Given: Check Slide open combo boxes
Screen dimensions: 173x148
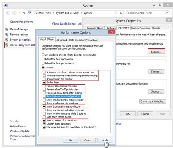Looking at the screenshot, I should click(x=44, y=117).
